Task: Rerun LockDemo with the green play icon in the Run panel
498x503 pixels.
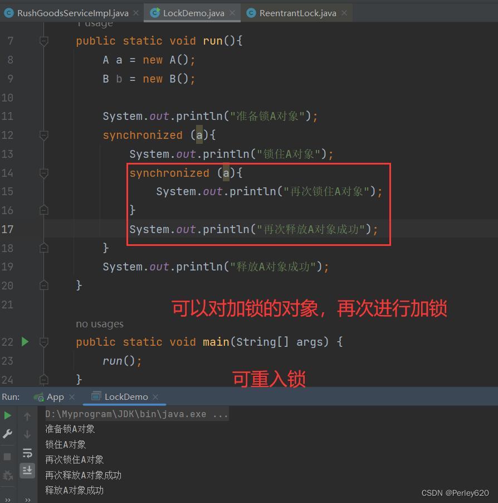Action: click(x=7, y=416)
